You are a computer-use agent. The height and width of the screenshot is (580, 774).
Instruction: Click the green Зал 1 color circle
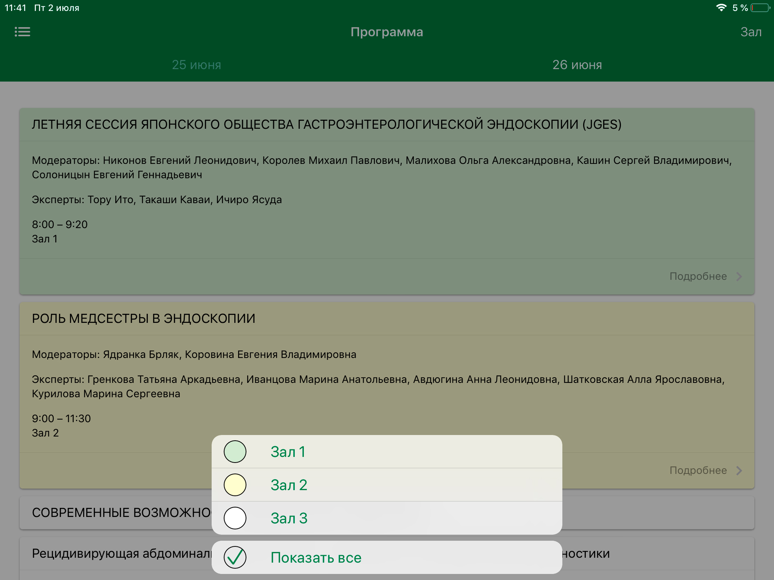(x=235, y=452)
